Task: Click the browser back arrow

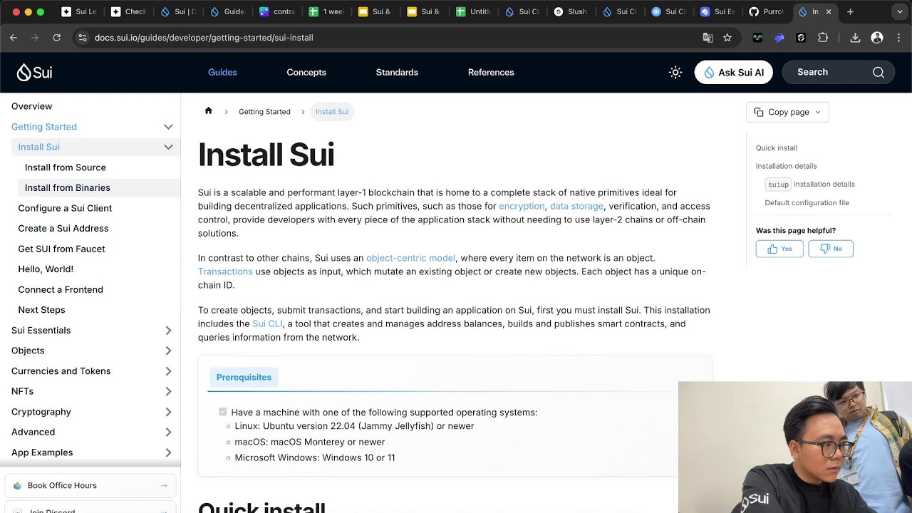Action: (x=14, y=38)
